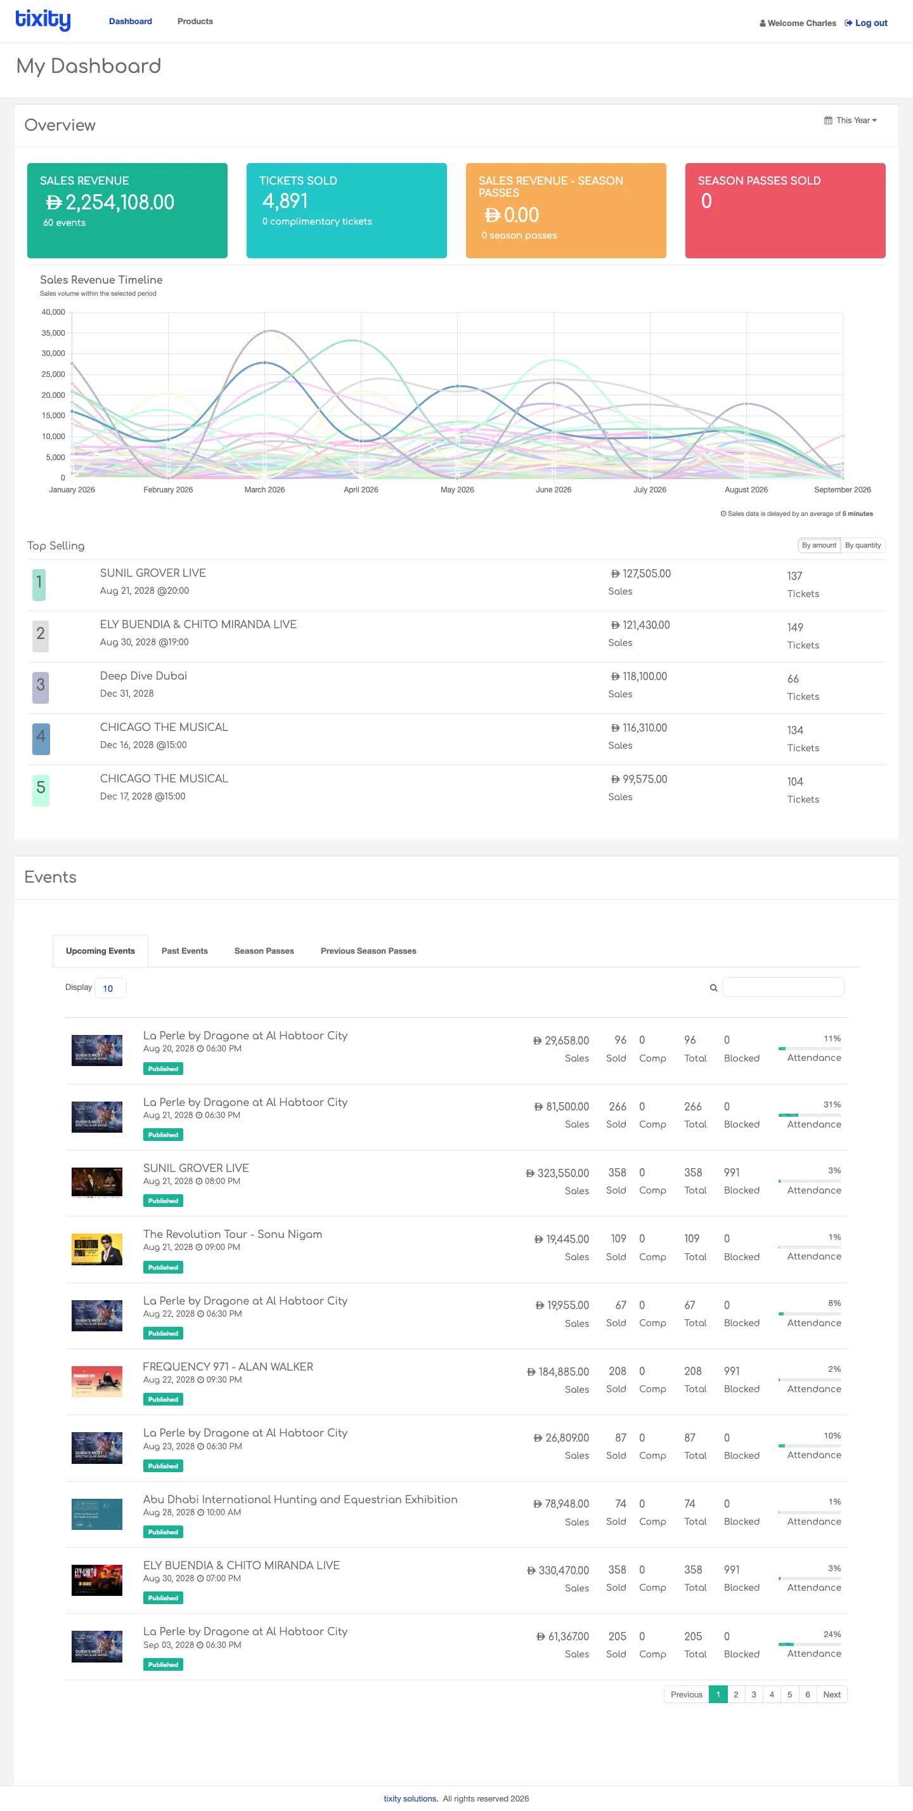The height and width of the screenshot is (1811, 913).
Task: Click the search magnifier icon in Events
Action: [x=713, y=988]
